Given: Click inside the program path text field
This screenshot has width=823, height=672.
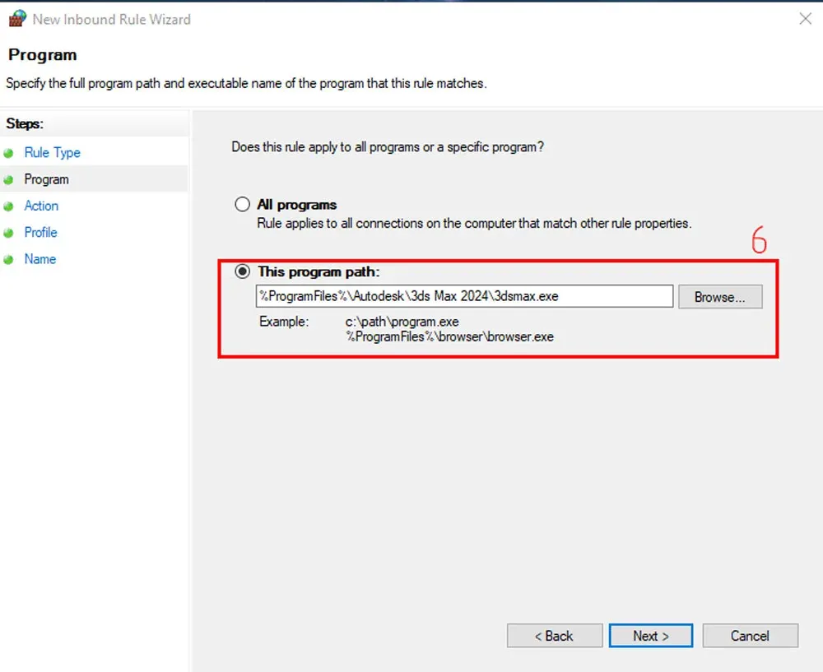Looking at the screenshot, I should coord(464,296).
